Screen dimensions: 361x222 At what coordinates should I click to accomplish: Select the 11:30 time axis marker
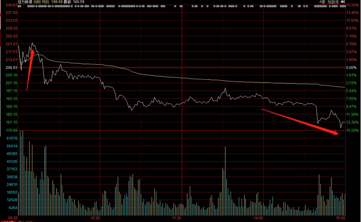[176, 218]
